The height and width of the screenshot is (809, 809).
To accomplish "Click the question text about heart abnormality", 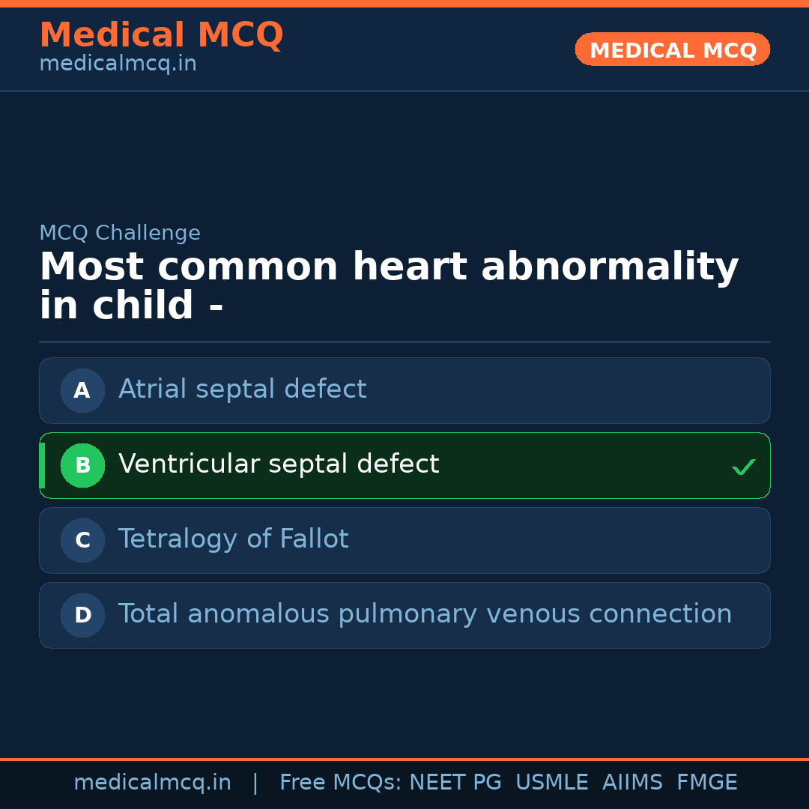I will pos(388,286).
